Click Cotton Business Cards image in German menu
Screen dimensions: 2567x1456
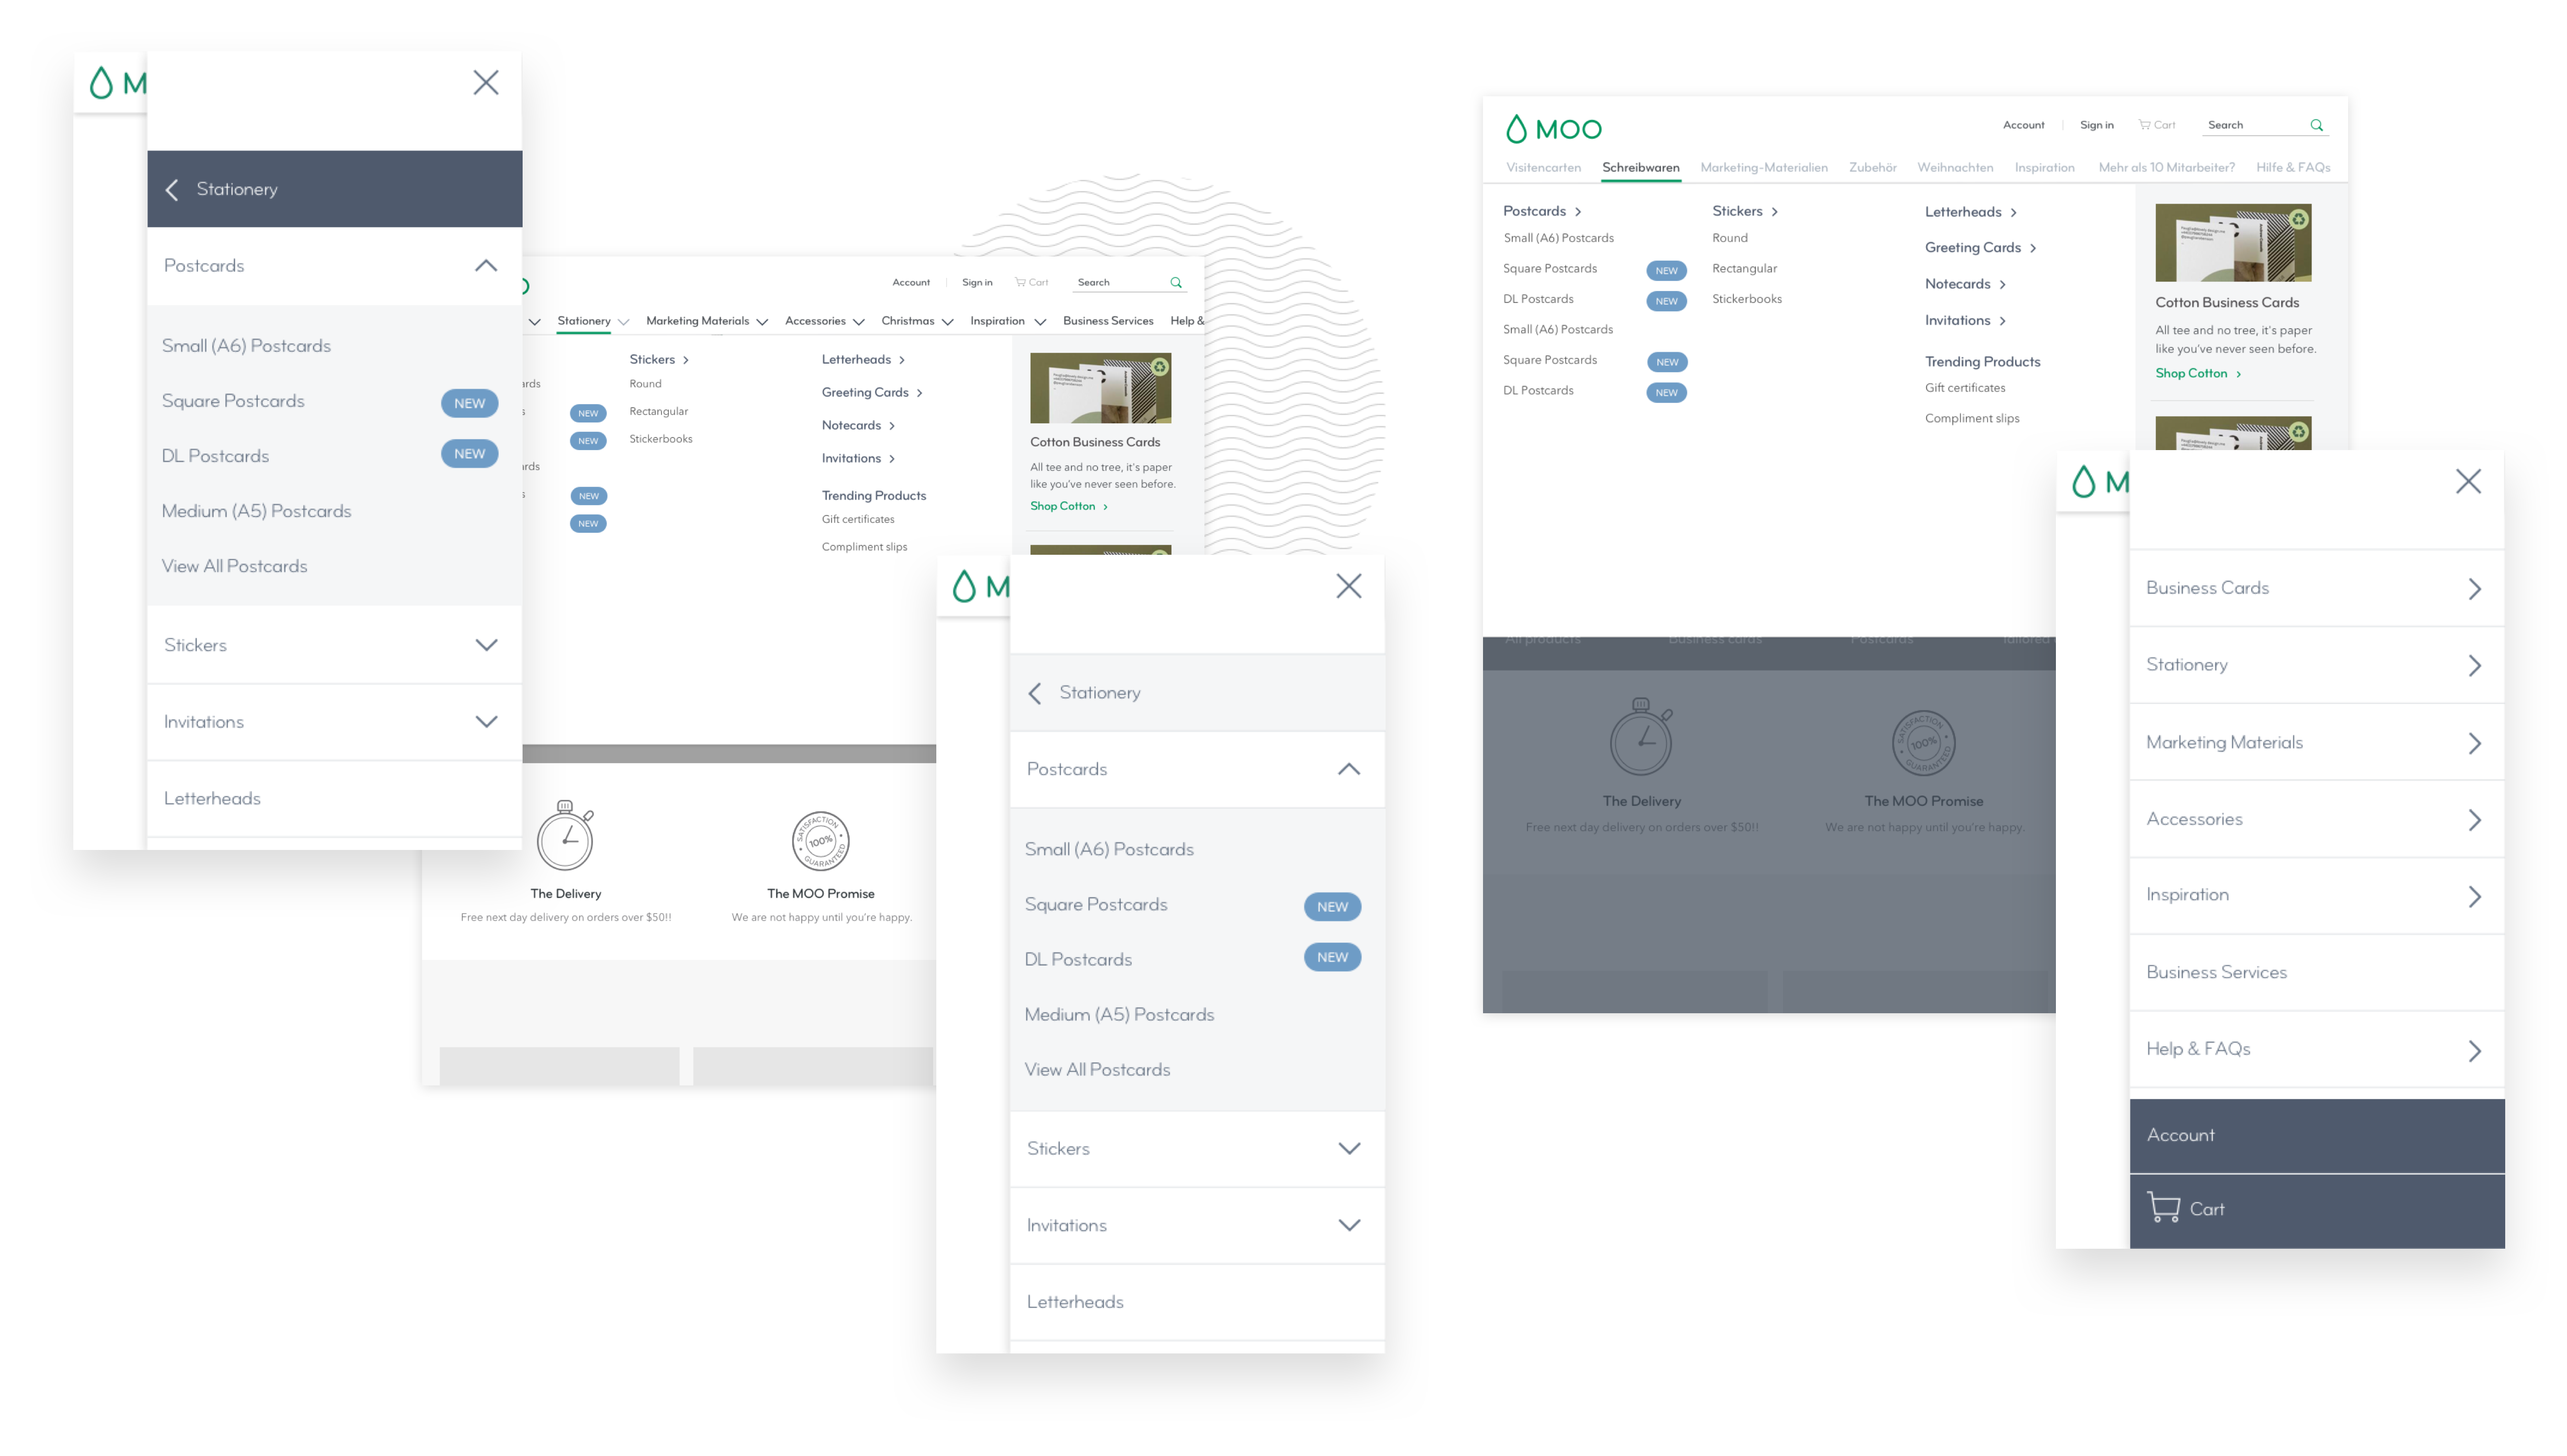click(2232, 243)
